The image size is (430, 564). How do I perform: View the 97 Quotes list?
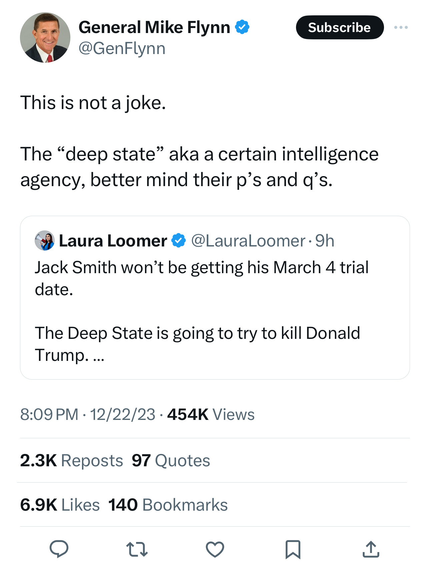(171, 461)
